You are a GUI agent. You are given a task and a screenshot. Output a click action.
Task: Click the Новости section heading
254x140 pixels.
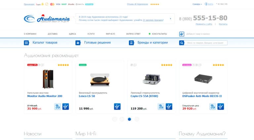pyautogui.click(x=32, y=134)
